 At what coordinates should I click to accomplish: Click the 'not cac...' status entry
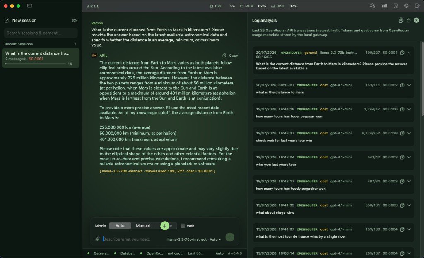[175, 253]
